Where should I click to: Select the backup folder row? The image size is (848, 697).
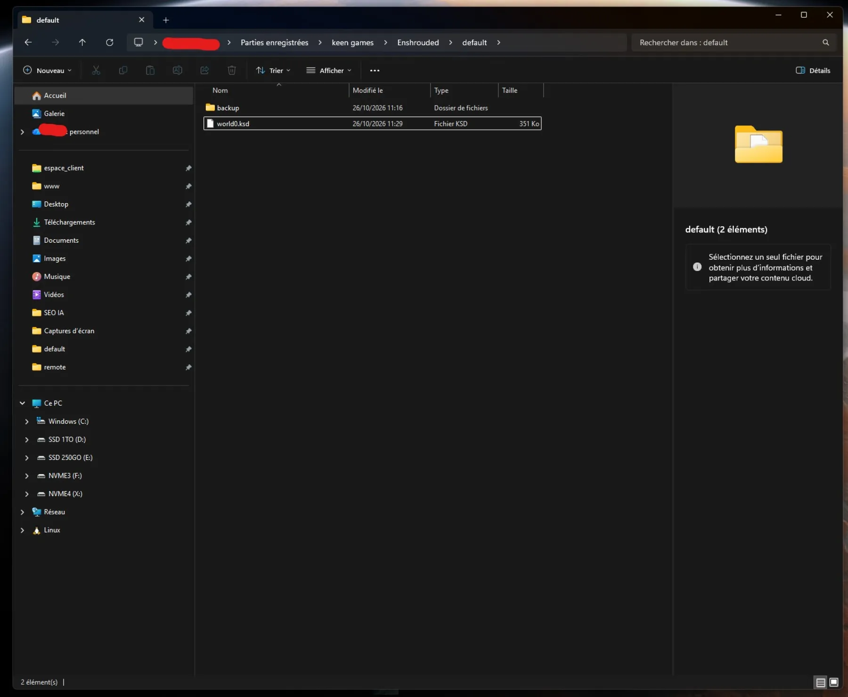tap(373, 108)
